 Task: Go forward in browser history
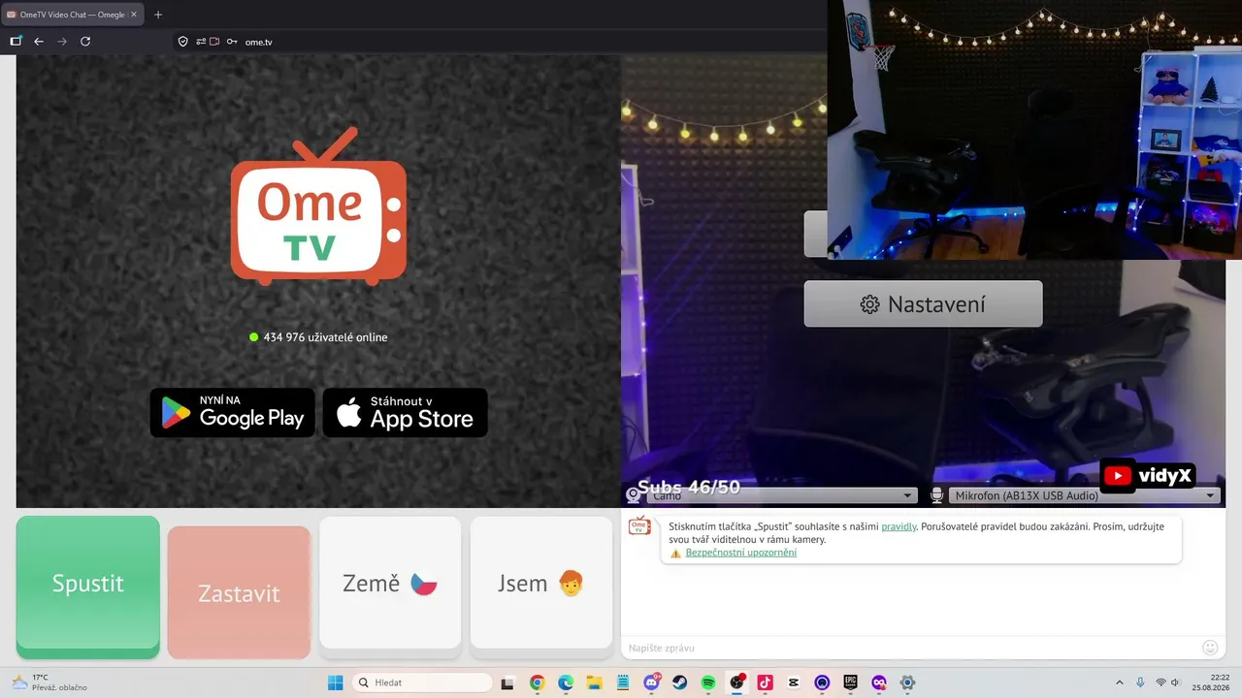(62, 42)
